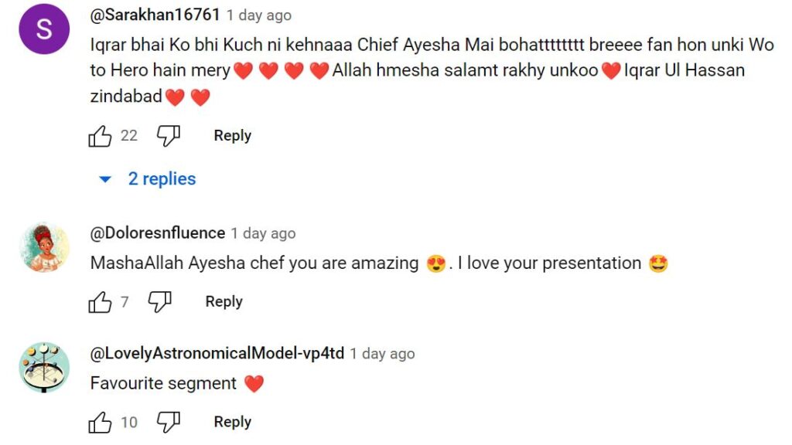
Task: Dislike the comment by @Sarakhan16761
Action: click(x=168, y=136)
